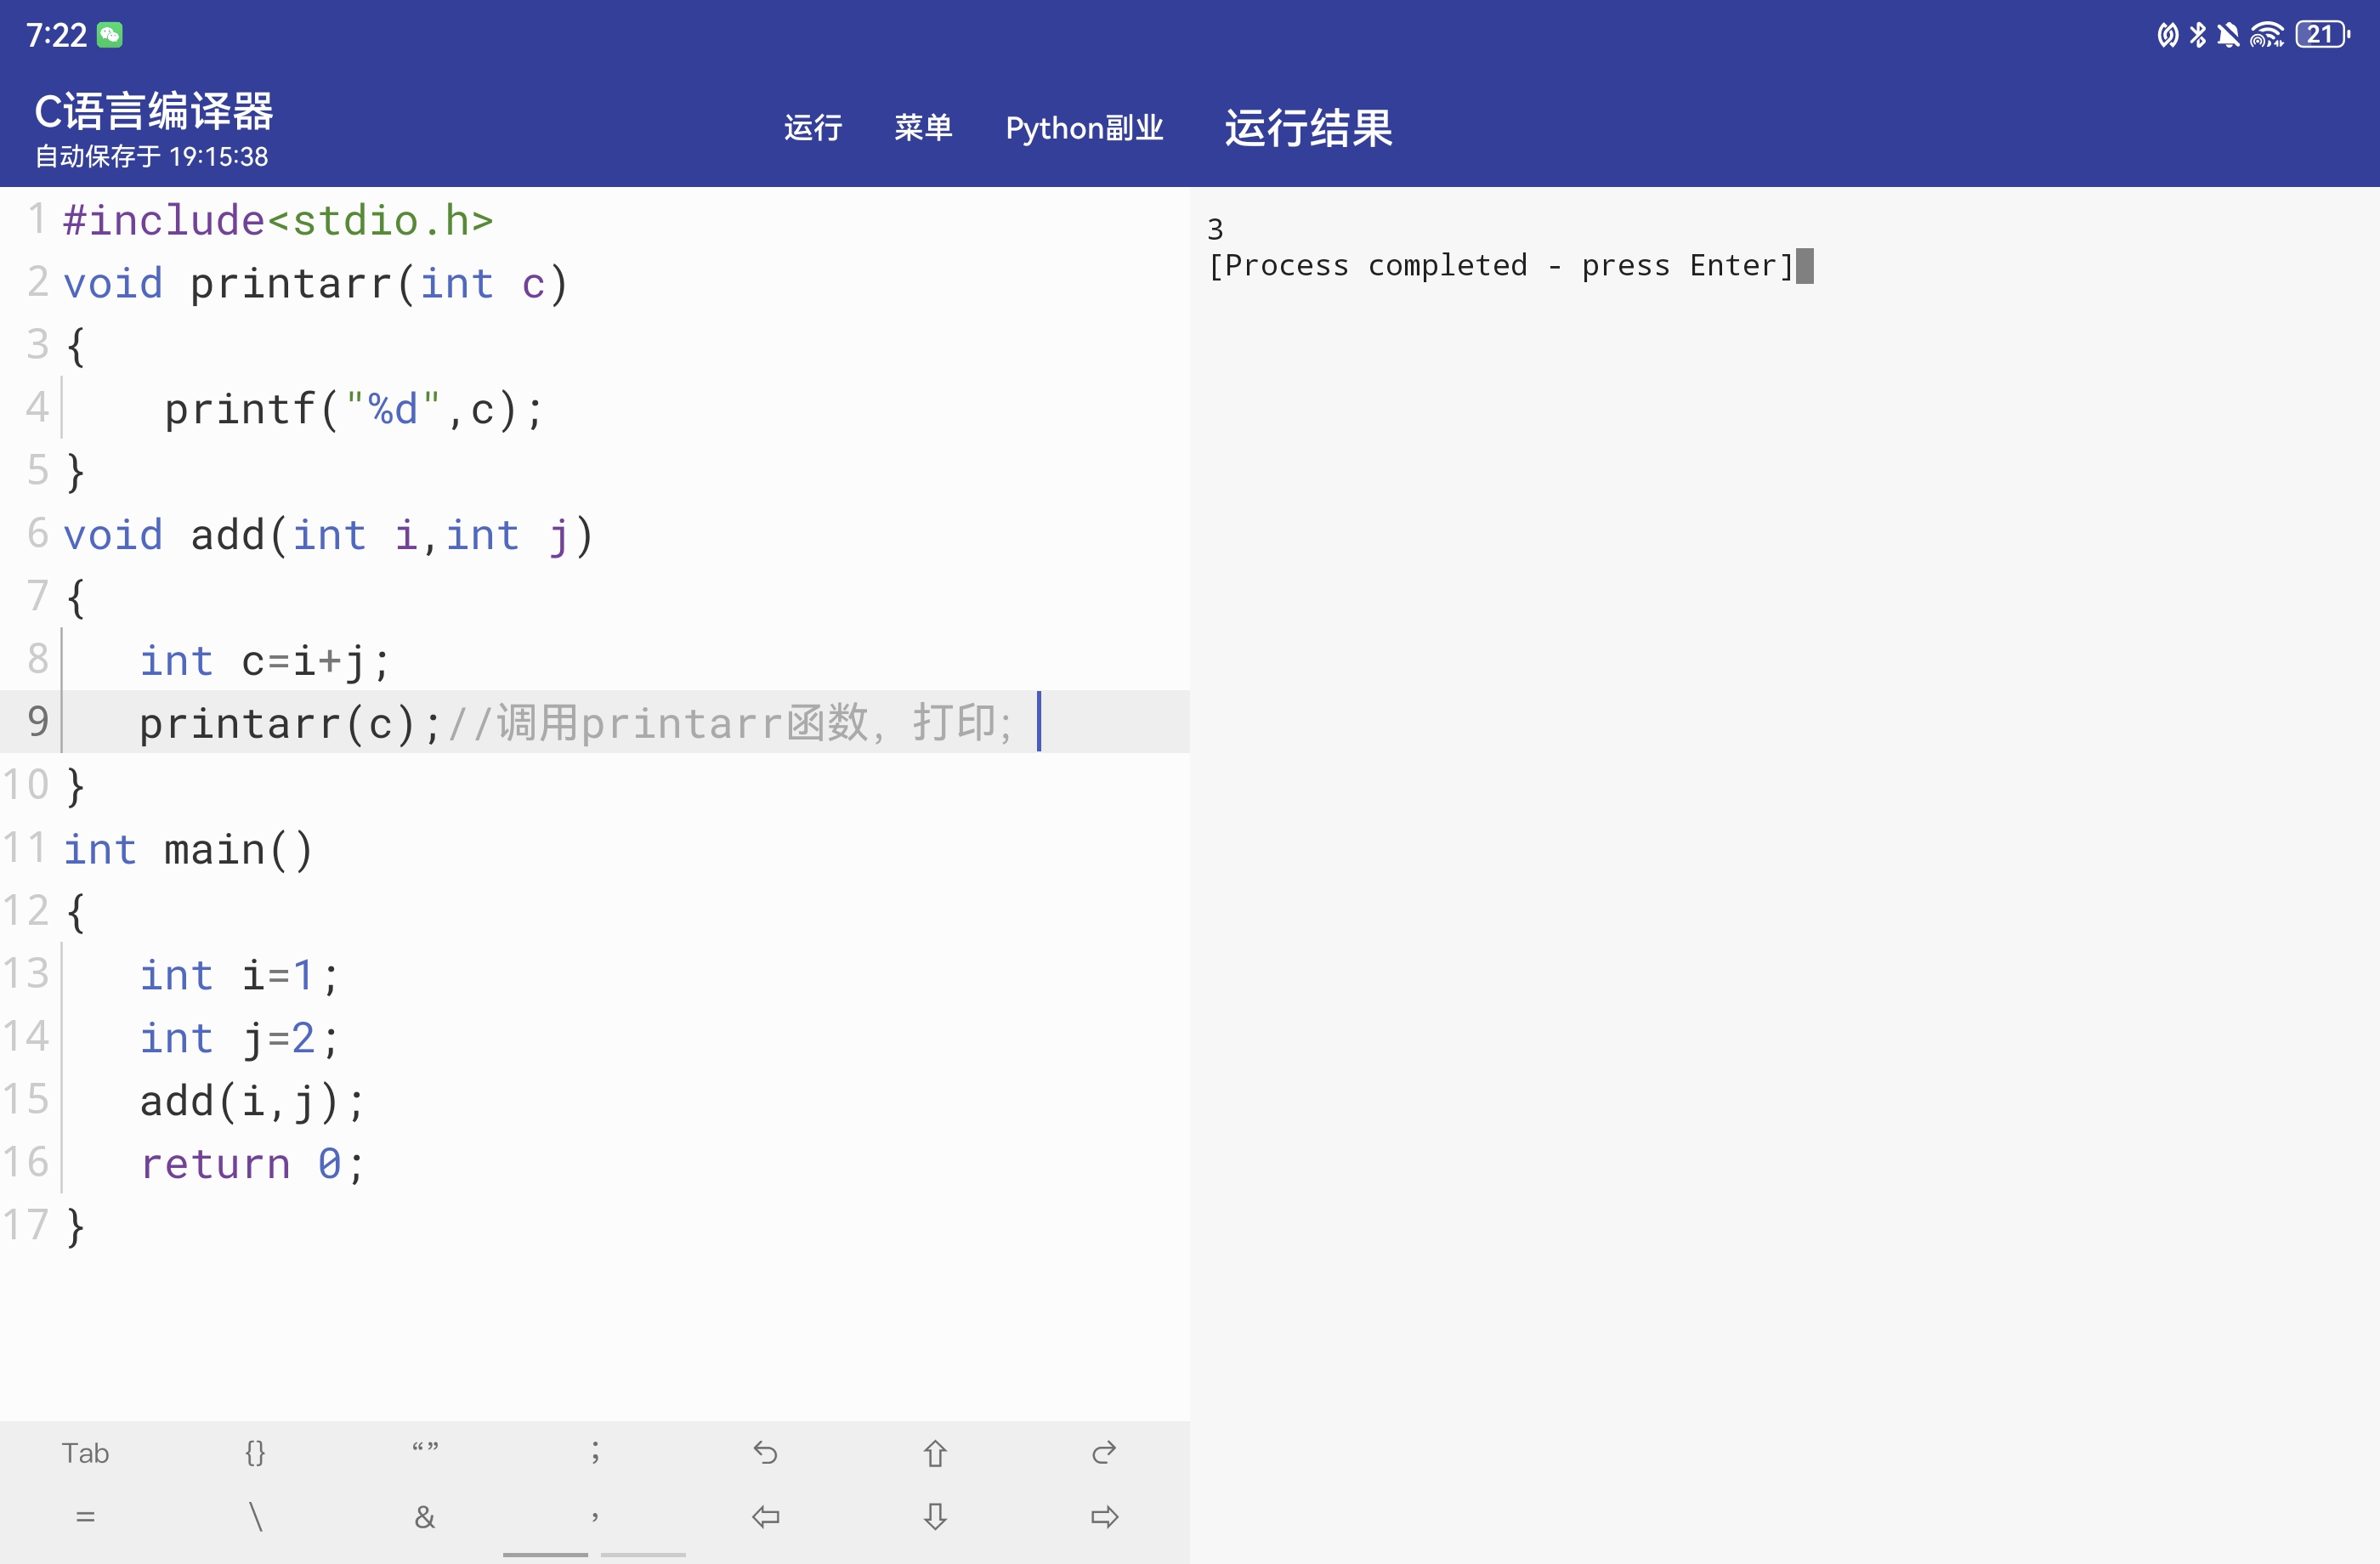
Task: Tap WeChat notification icon in status bar
Action: [x=110, y=35]
